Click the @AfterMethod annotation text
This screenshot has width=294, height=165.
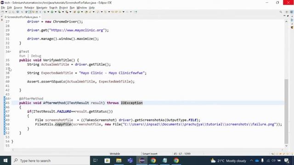click(x=31, y=99)
